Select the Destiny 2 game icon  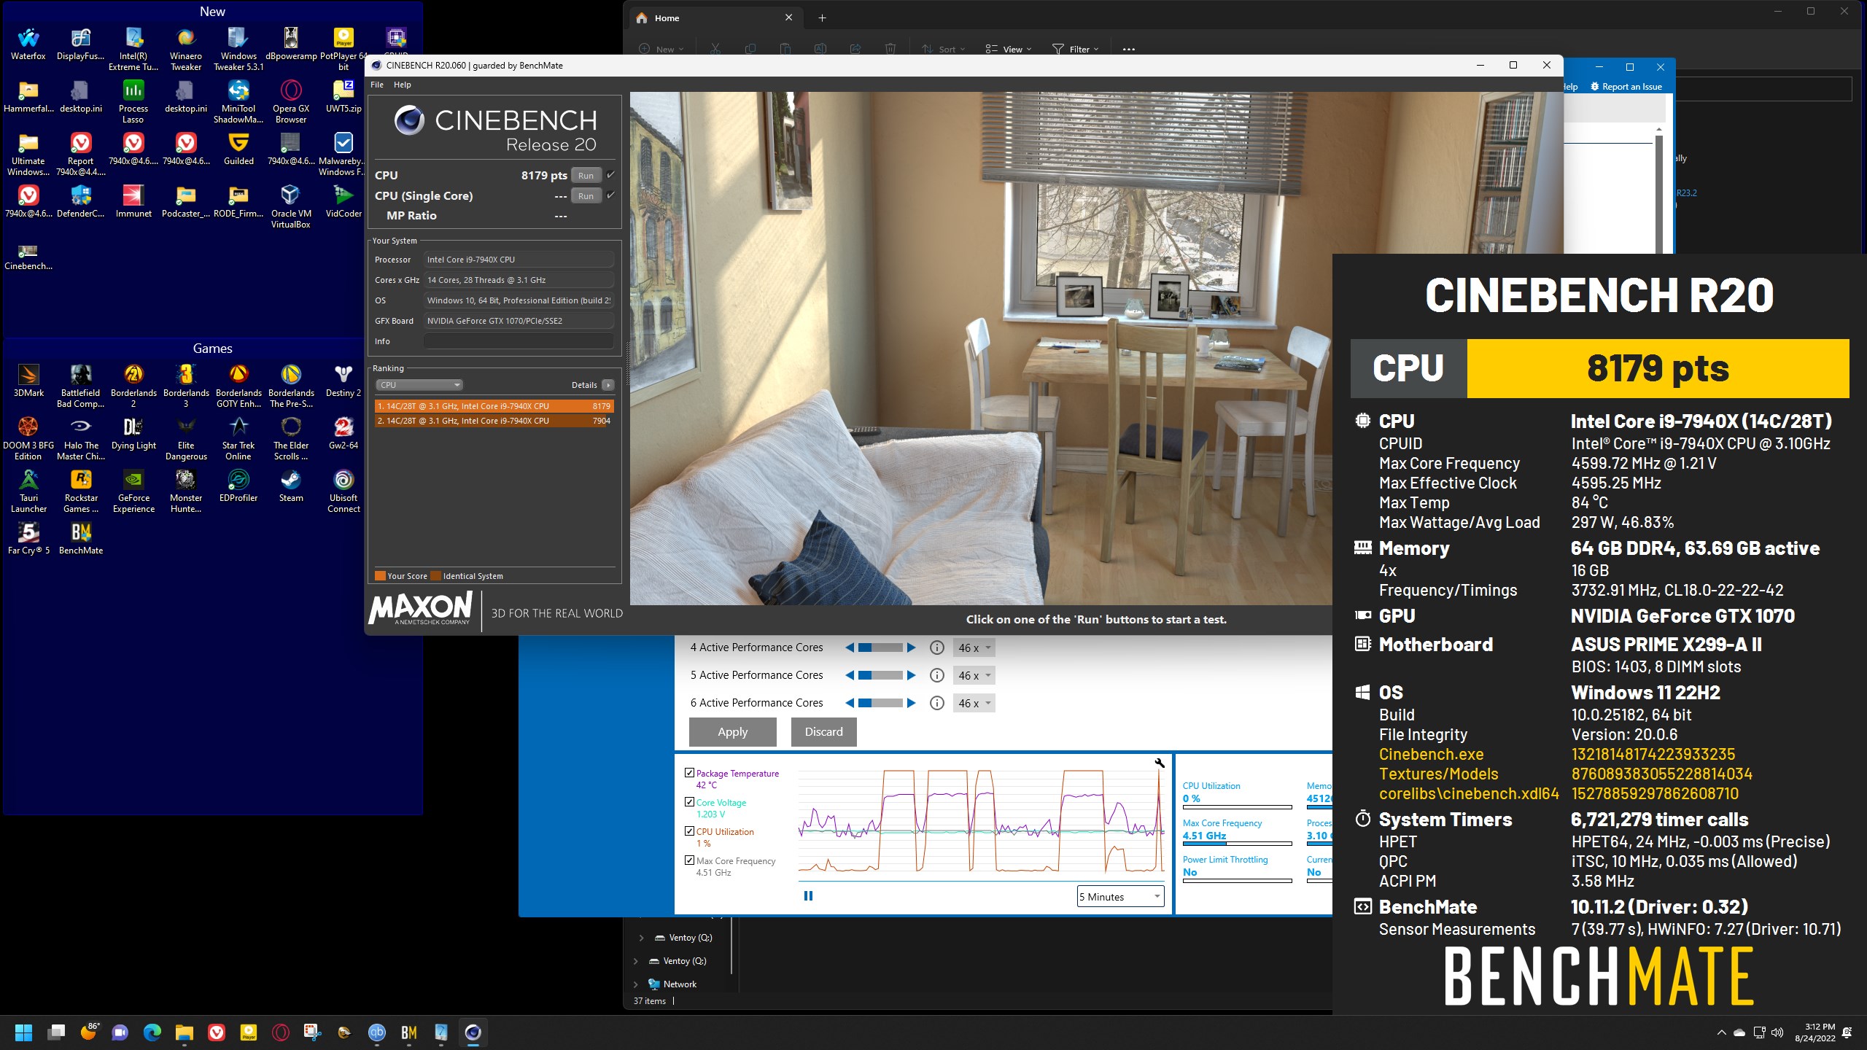pyautogui.click(x=343, y=381)
